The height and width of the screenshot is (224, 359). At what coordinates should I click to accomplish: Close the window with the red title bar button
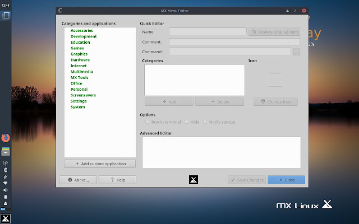[304, 11]
